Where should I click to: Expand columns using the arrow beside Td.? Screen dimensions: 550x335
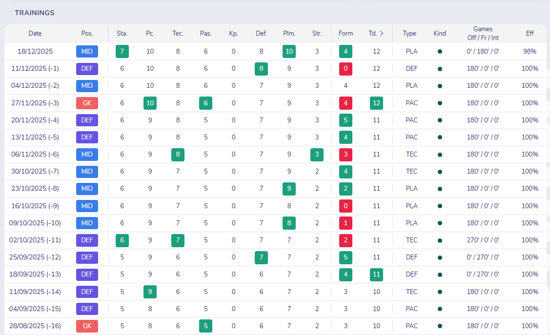(382, 33)
